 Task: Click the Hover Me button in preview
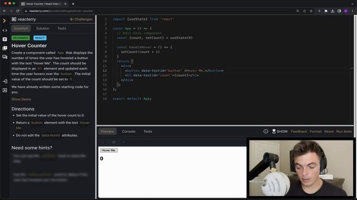109,151
